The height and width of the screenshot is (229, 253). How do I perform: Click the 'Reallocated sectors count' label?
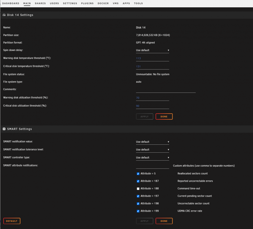tap(192, 173)
